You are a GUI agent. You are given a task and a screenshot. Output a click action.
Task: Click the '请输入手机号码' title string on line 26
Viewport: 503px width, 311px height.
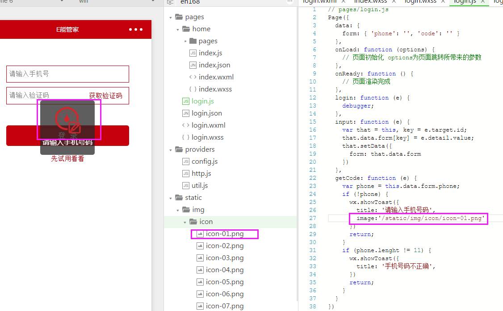pos(407,210)
